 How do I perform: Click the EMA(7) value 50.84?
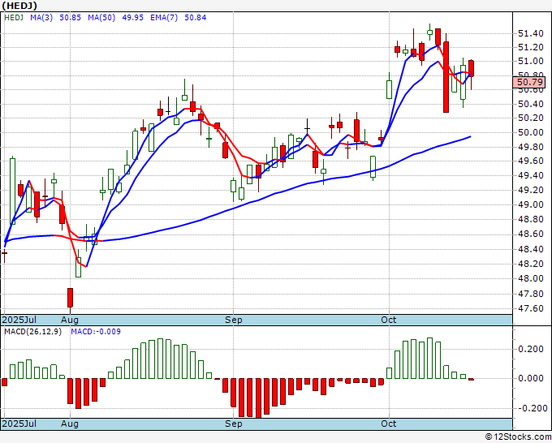(196, 17)
